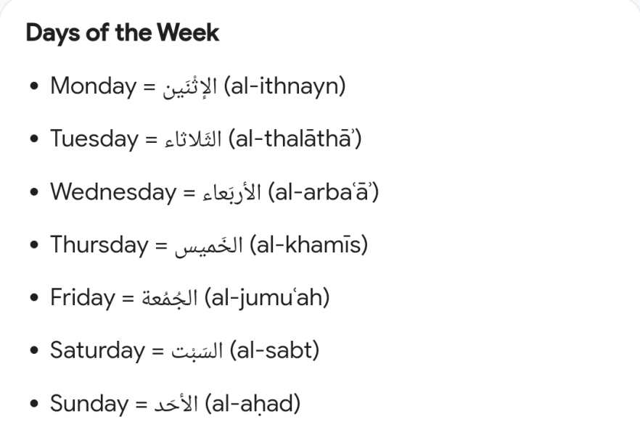Click the "Days of the Week" heading

coord(122,33)
